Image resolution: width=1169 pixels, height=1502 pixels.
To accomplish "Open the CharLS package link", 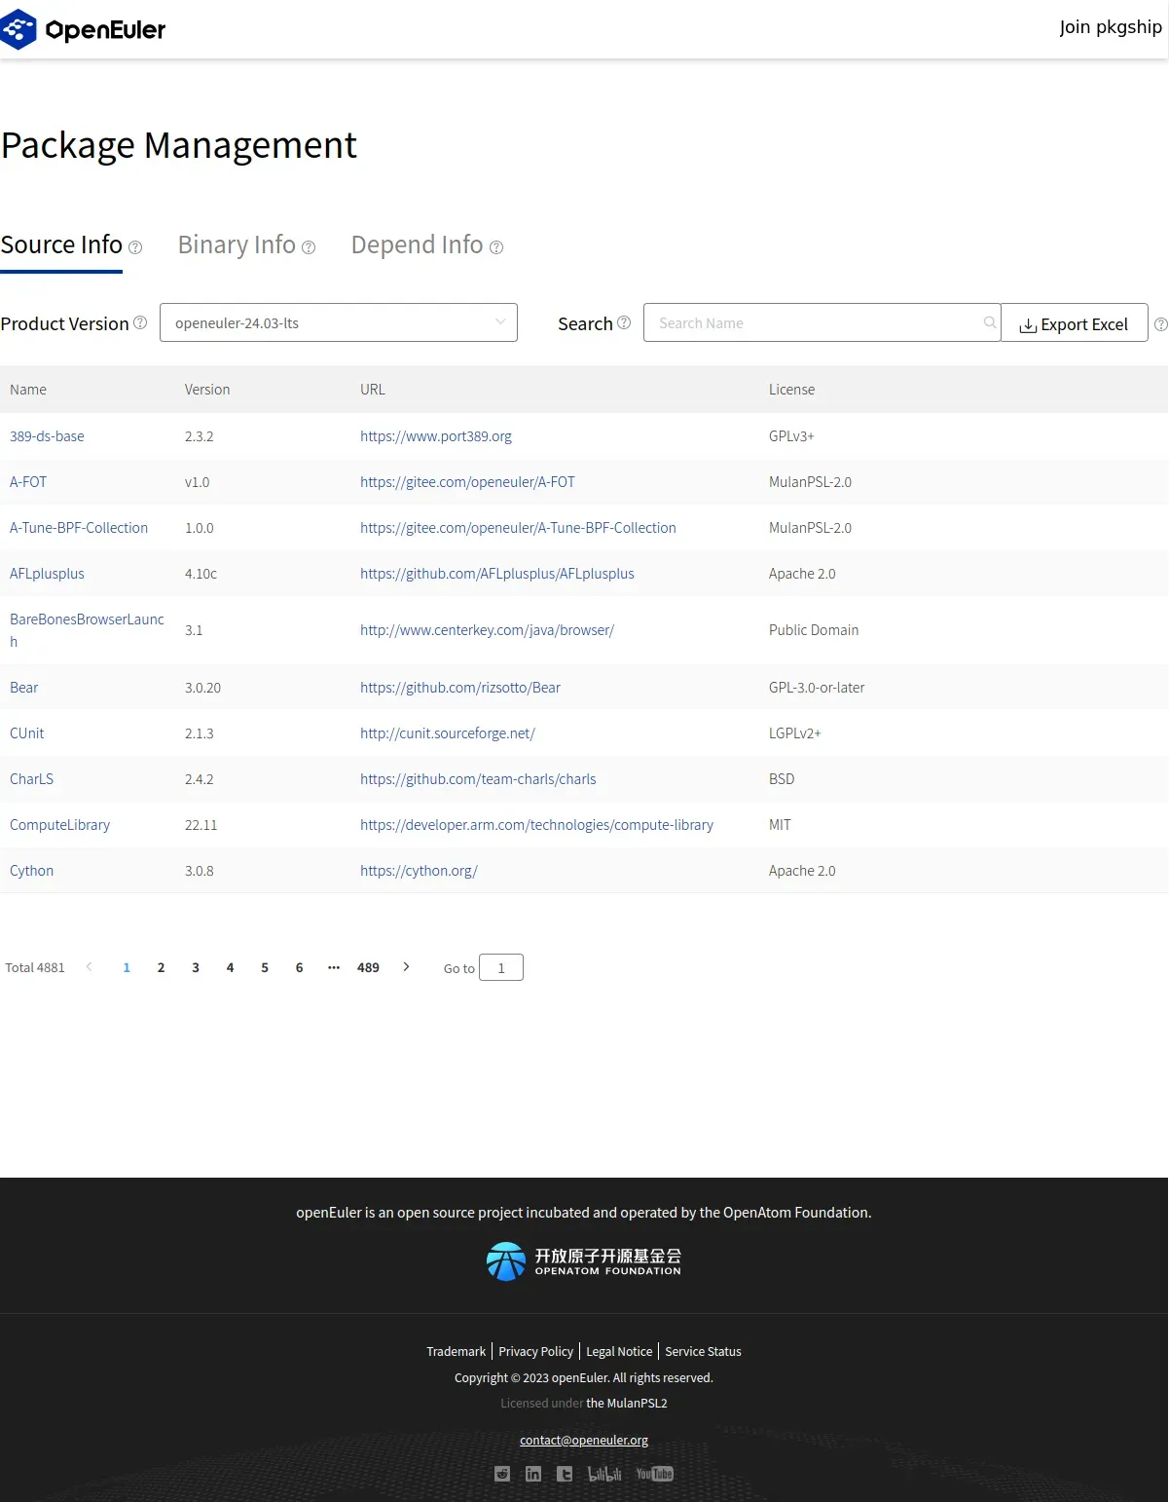I will (31, 779).
